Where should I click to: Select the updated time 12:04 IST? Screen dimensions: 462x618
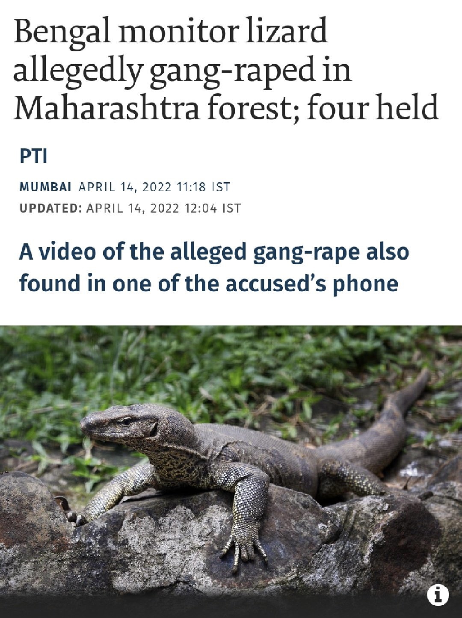tap(212, 209)
